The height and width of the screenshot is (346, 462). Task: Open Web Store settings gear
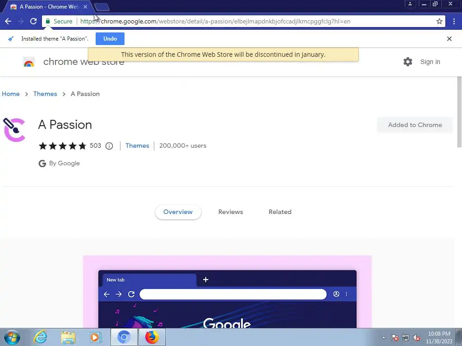pos(408,62)
